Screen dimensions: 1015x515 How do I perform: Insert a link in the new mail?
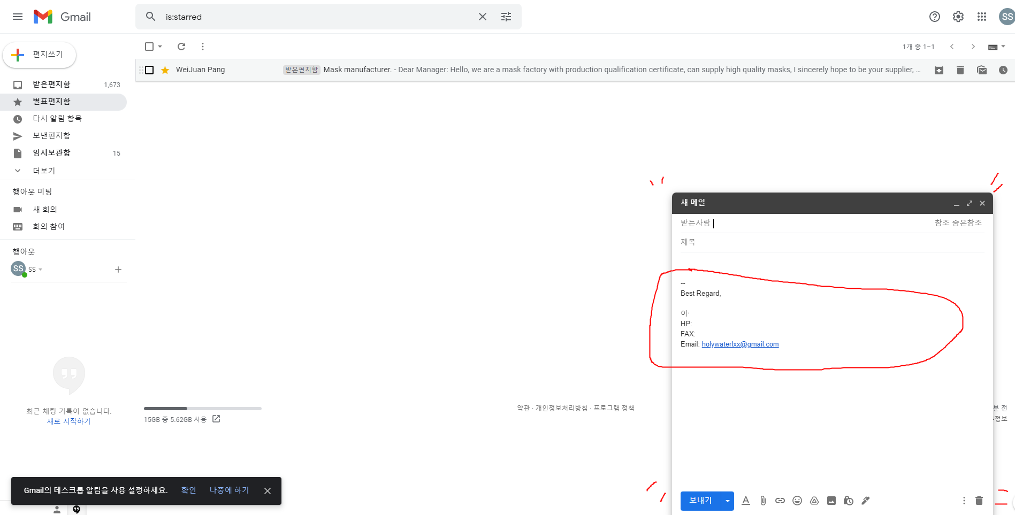[x=780, y=501]
